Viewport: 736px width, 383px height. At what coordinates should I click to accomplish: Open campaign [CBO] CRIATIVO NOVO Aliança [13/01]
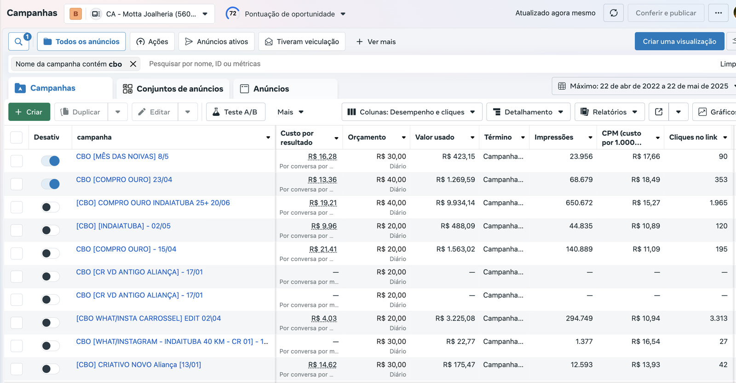pos(138,365)
